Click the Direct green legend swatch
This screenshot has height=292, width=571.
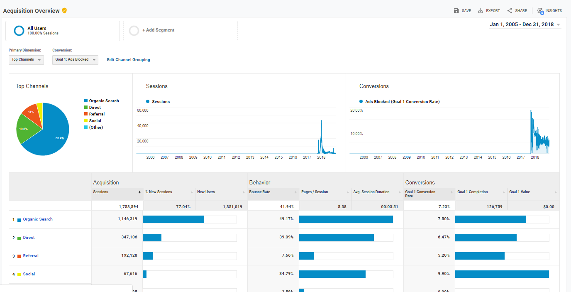[x=86, y=108]
